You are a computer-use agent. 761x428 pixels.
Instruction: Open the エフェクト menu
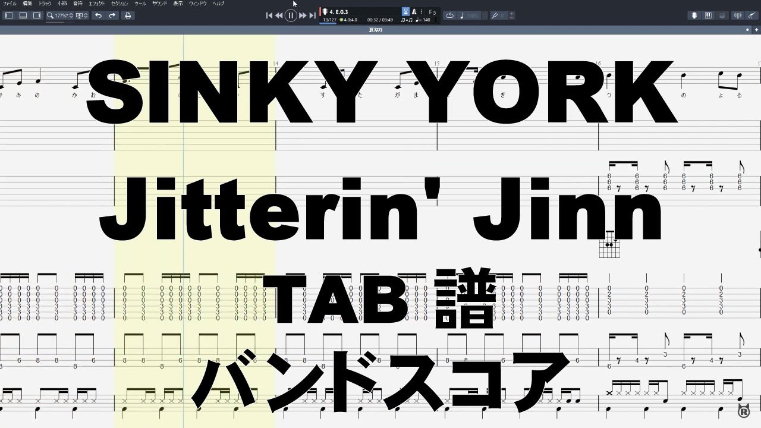coord(96,3)
